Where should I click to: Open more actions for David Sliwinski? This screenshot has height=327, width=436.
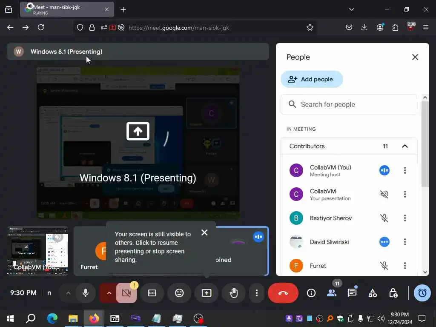[x=405, y=242]
